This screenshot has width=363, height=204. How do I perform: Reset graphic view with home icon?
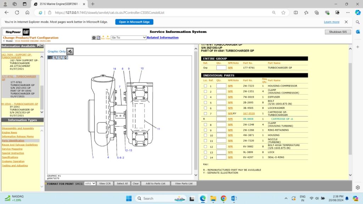click(65, 58)
